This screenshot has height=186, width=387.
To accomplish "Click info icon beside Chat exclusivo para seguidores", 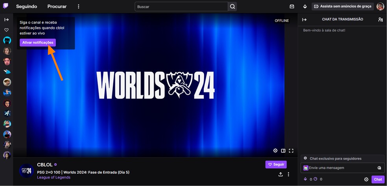I will tap(305, 158).
